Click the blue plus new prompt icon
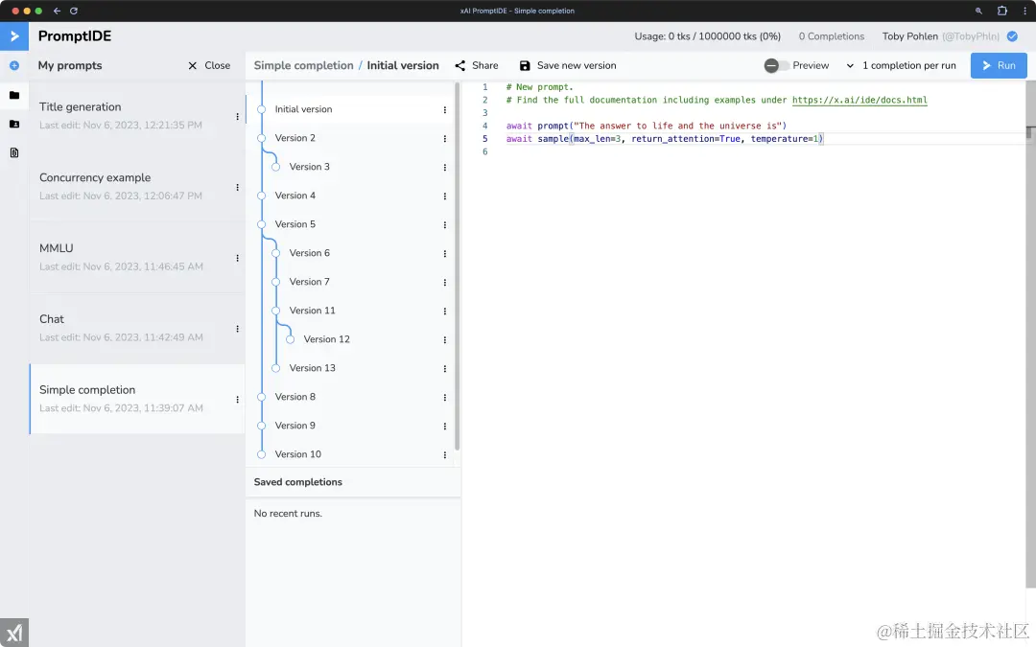The width and height of the screenshot is (1036, 647). [13, 65]
